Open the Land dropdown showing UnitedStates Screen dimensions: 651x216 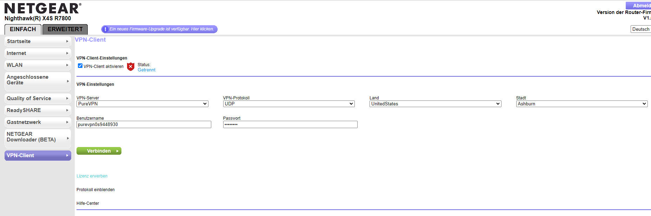[436, 104]
